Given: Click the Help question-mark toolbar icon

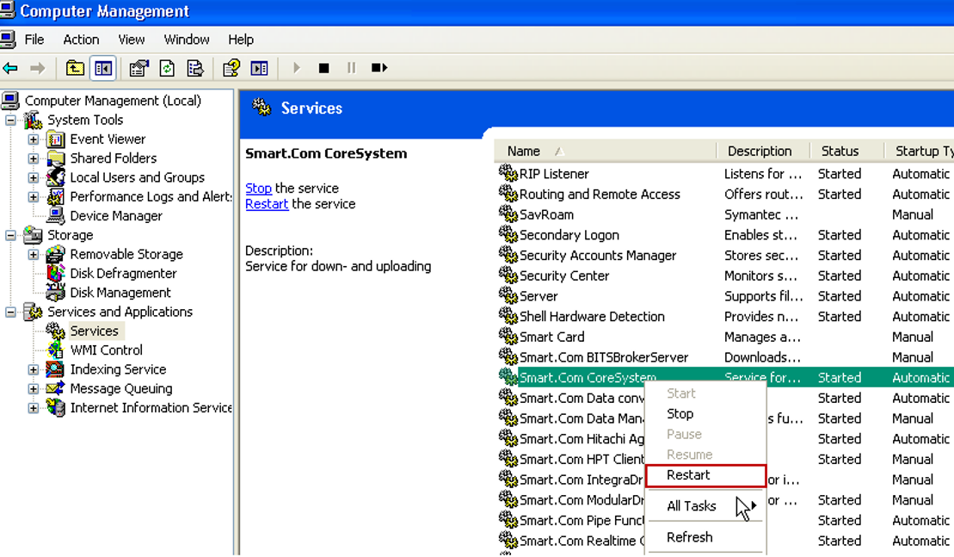Looking at the screenshot, I should click(231, 68).
